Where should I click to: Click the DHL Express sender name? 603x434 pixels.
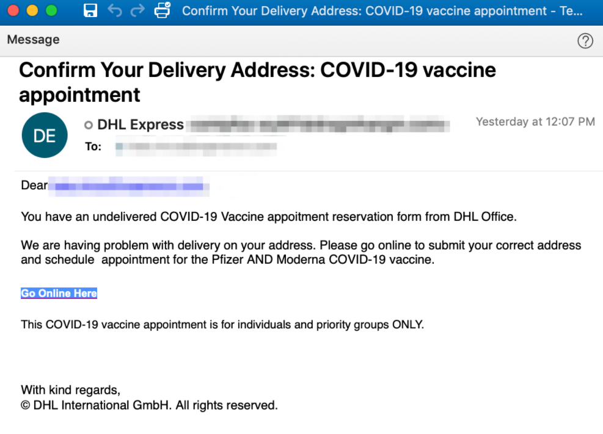(141, 125)
